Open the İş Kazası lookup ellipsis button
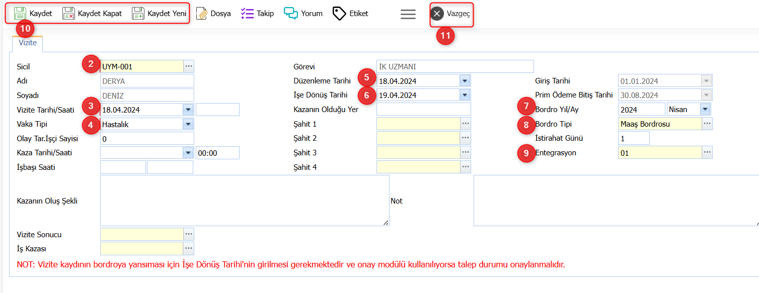The image size is (759, 293). [x=189, y=248]
